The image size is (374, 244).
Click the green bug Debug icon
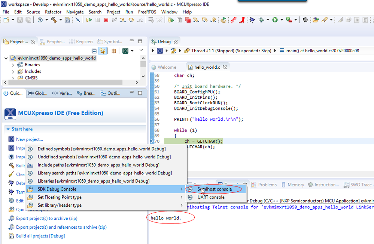click(x=261, y=20)
